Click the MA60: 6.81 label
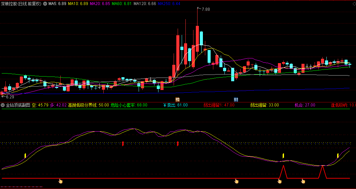Viewport: 356px width, 189px height. click(x=122, y=4)
